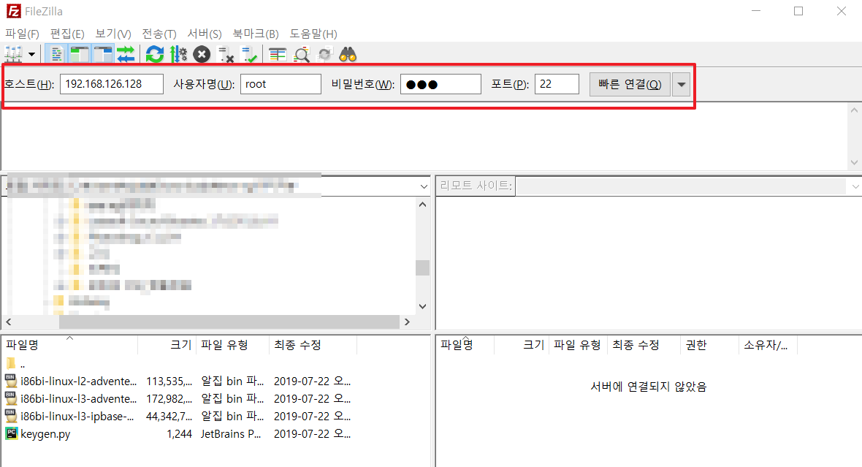
Task: Click the keygen.py file name
Action: point(45,434)
